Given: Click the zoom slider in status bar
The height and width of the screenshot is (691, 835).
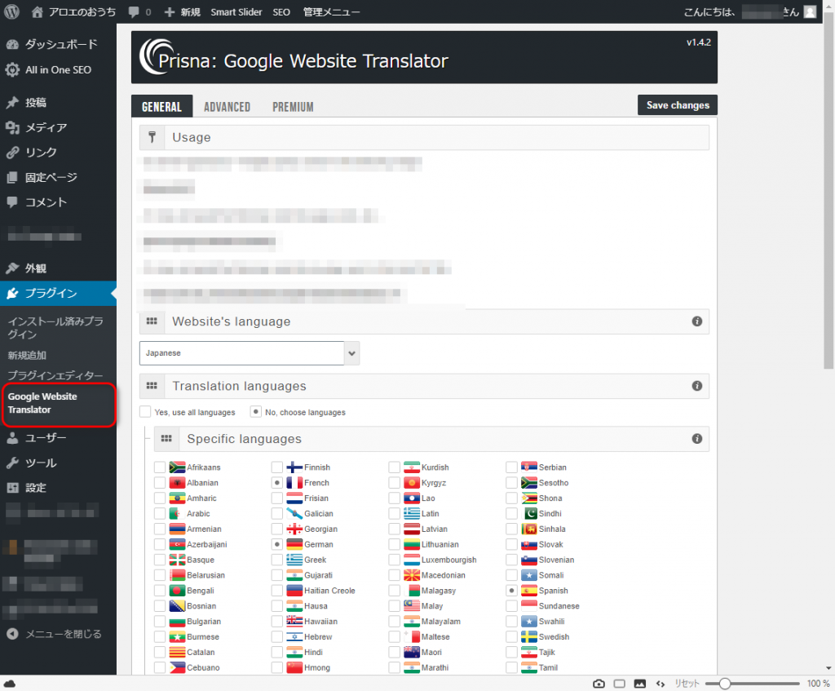Looking at the screenshot, I should click(x=723, y=683).
